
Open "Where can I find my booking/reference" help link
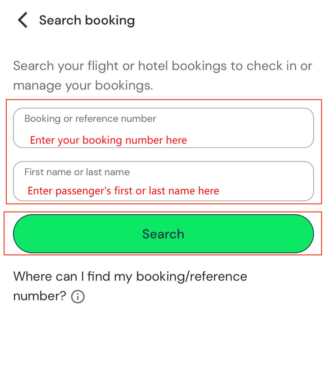pyautogui.click(x=130, y=277)
